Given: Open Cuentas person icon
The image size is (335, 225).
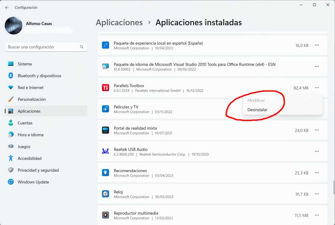Looking at the screenshot, I should 11,123.
